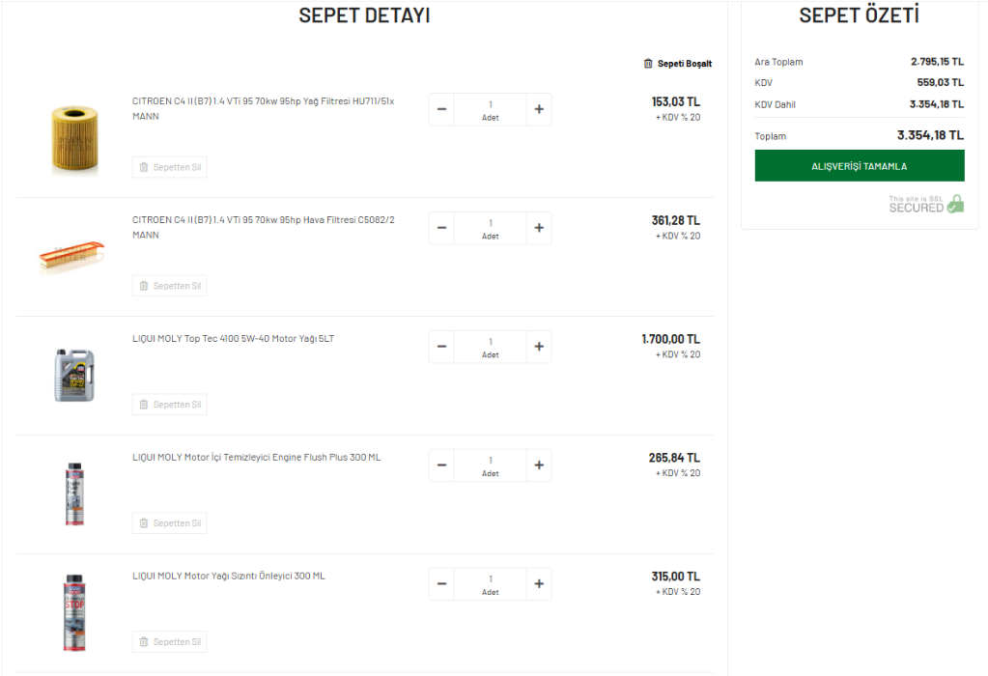
Task: Remove the Hava Filtresi via Sepetten Sil
Action: tap(170, 286)
